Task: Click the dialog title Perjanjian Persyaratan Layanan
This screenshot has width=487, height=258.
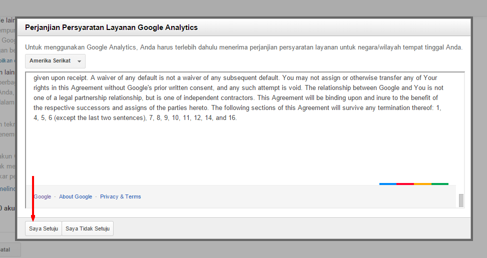Action: pyautogui.click(x=111, y=27)
